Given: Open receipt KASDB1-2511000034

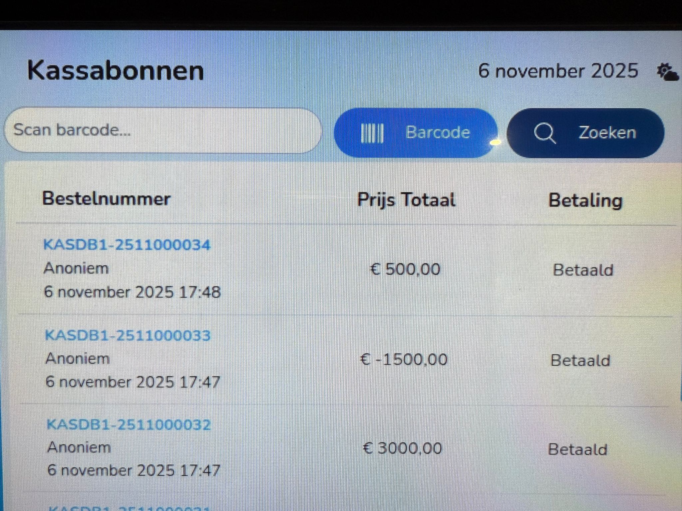Looking at the screenshot, I should click(127, 245).
